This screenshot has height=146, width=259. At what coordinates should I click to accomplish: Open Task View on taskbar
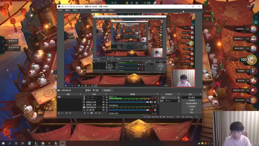pyautogui.click(x=23, y=143)
